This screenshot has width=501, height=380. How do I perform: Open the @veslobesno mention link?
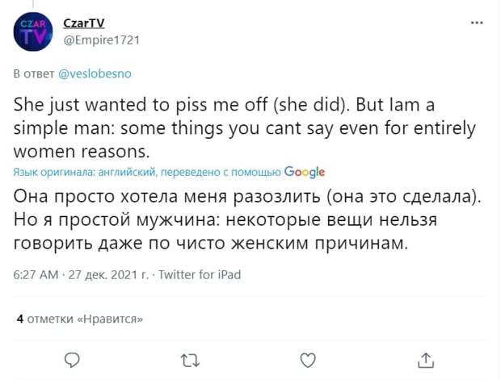coord(95,73)
